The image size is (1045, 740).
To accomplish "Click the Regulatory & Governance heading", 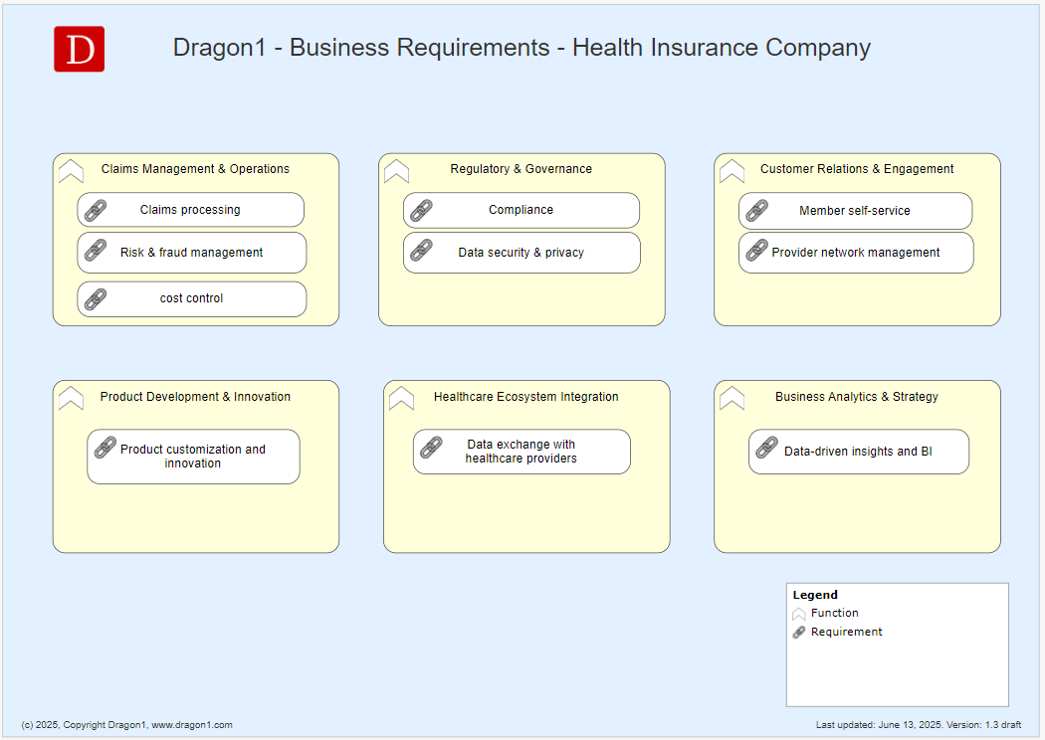I will pos(521,169).
